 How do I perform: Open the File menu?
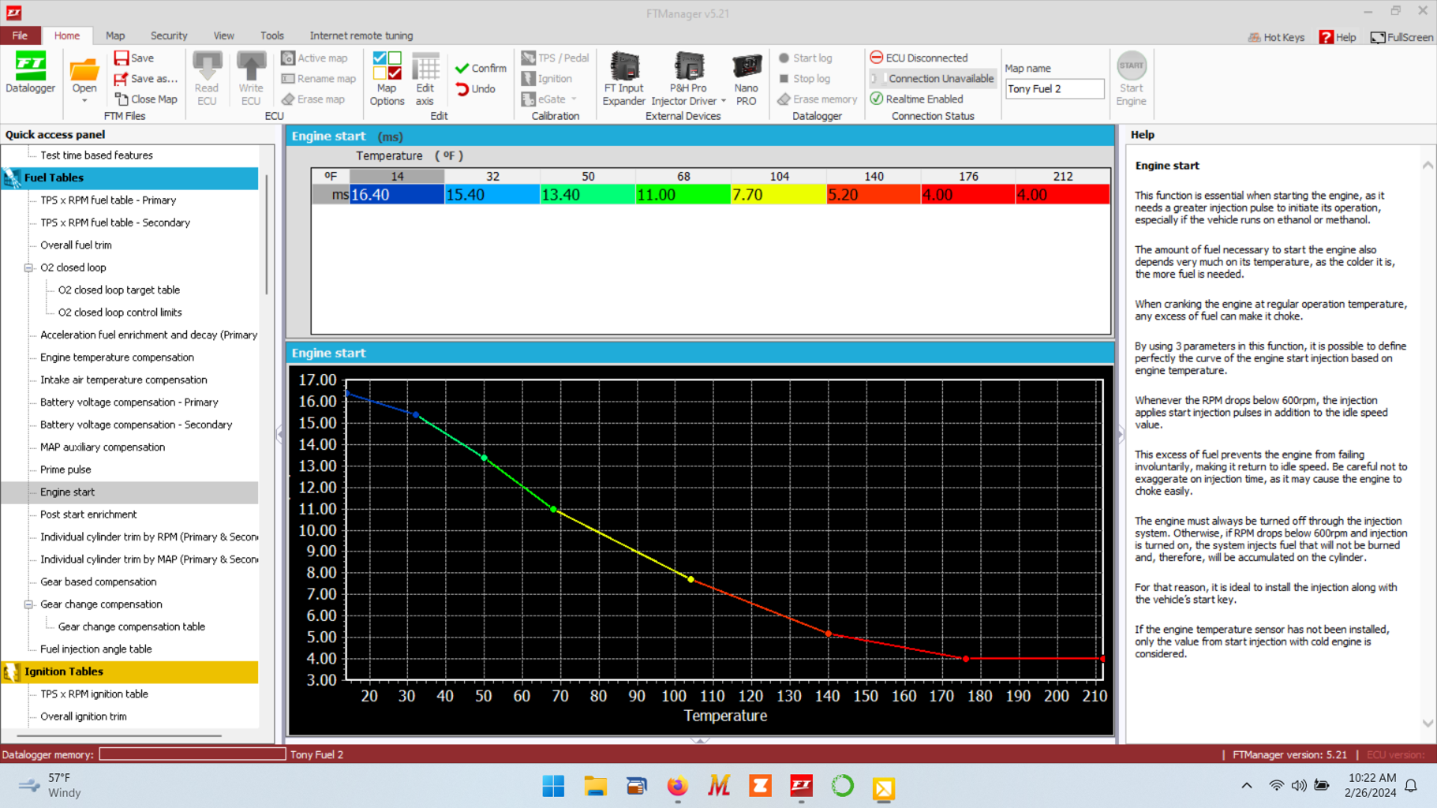click(20, 36)
